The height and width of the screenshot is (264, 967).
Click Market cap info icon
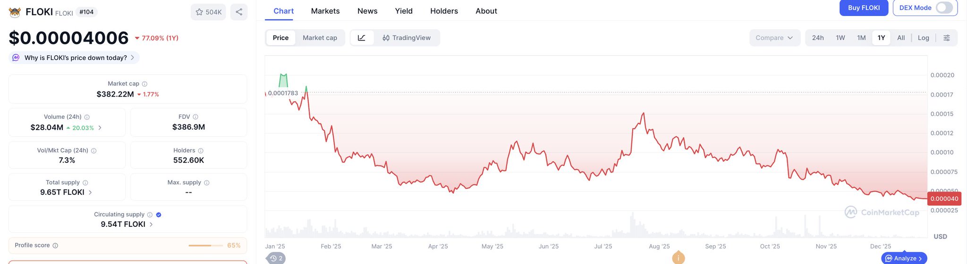tap(145, 84)
